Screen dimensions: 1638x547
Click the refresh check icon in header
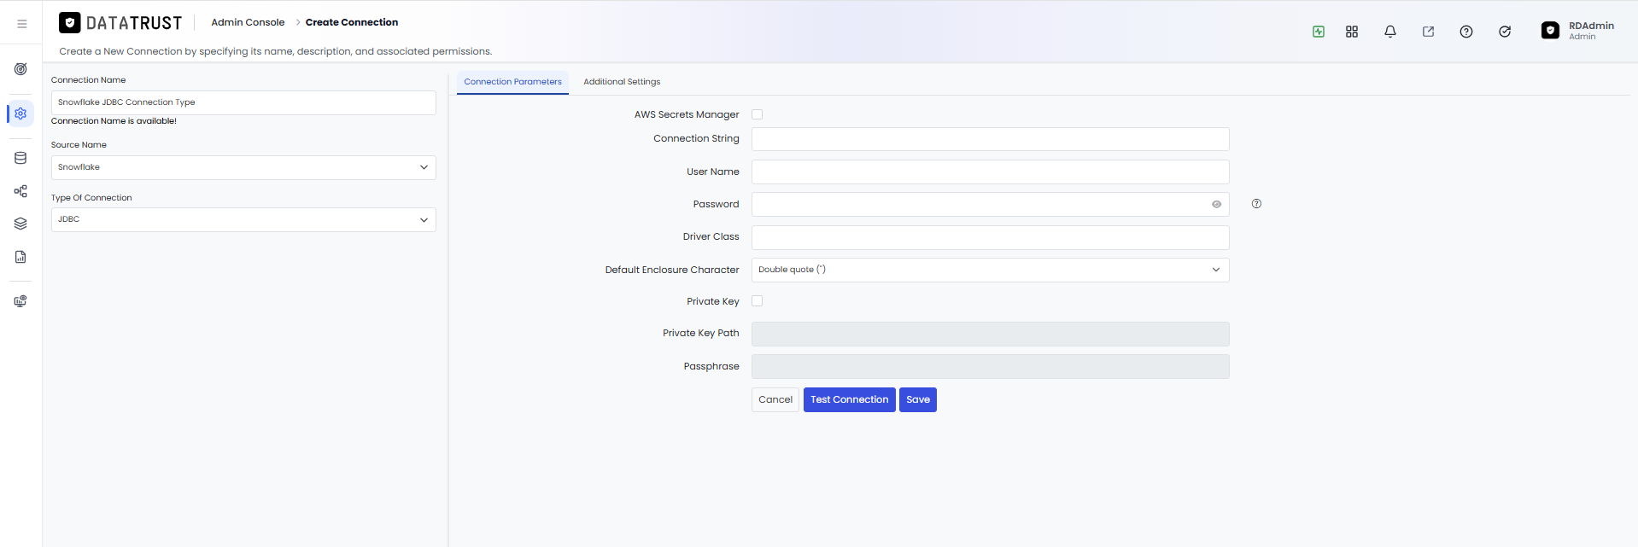(1505, 32)
